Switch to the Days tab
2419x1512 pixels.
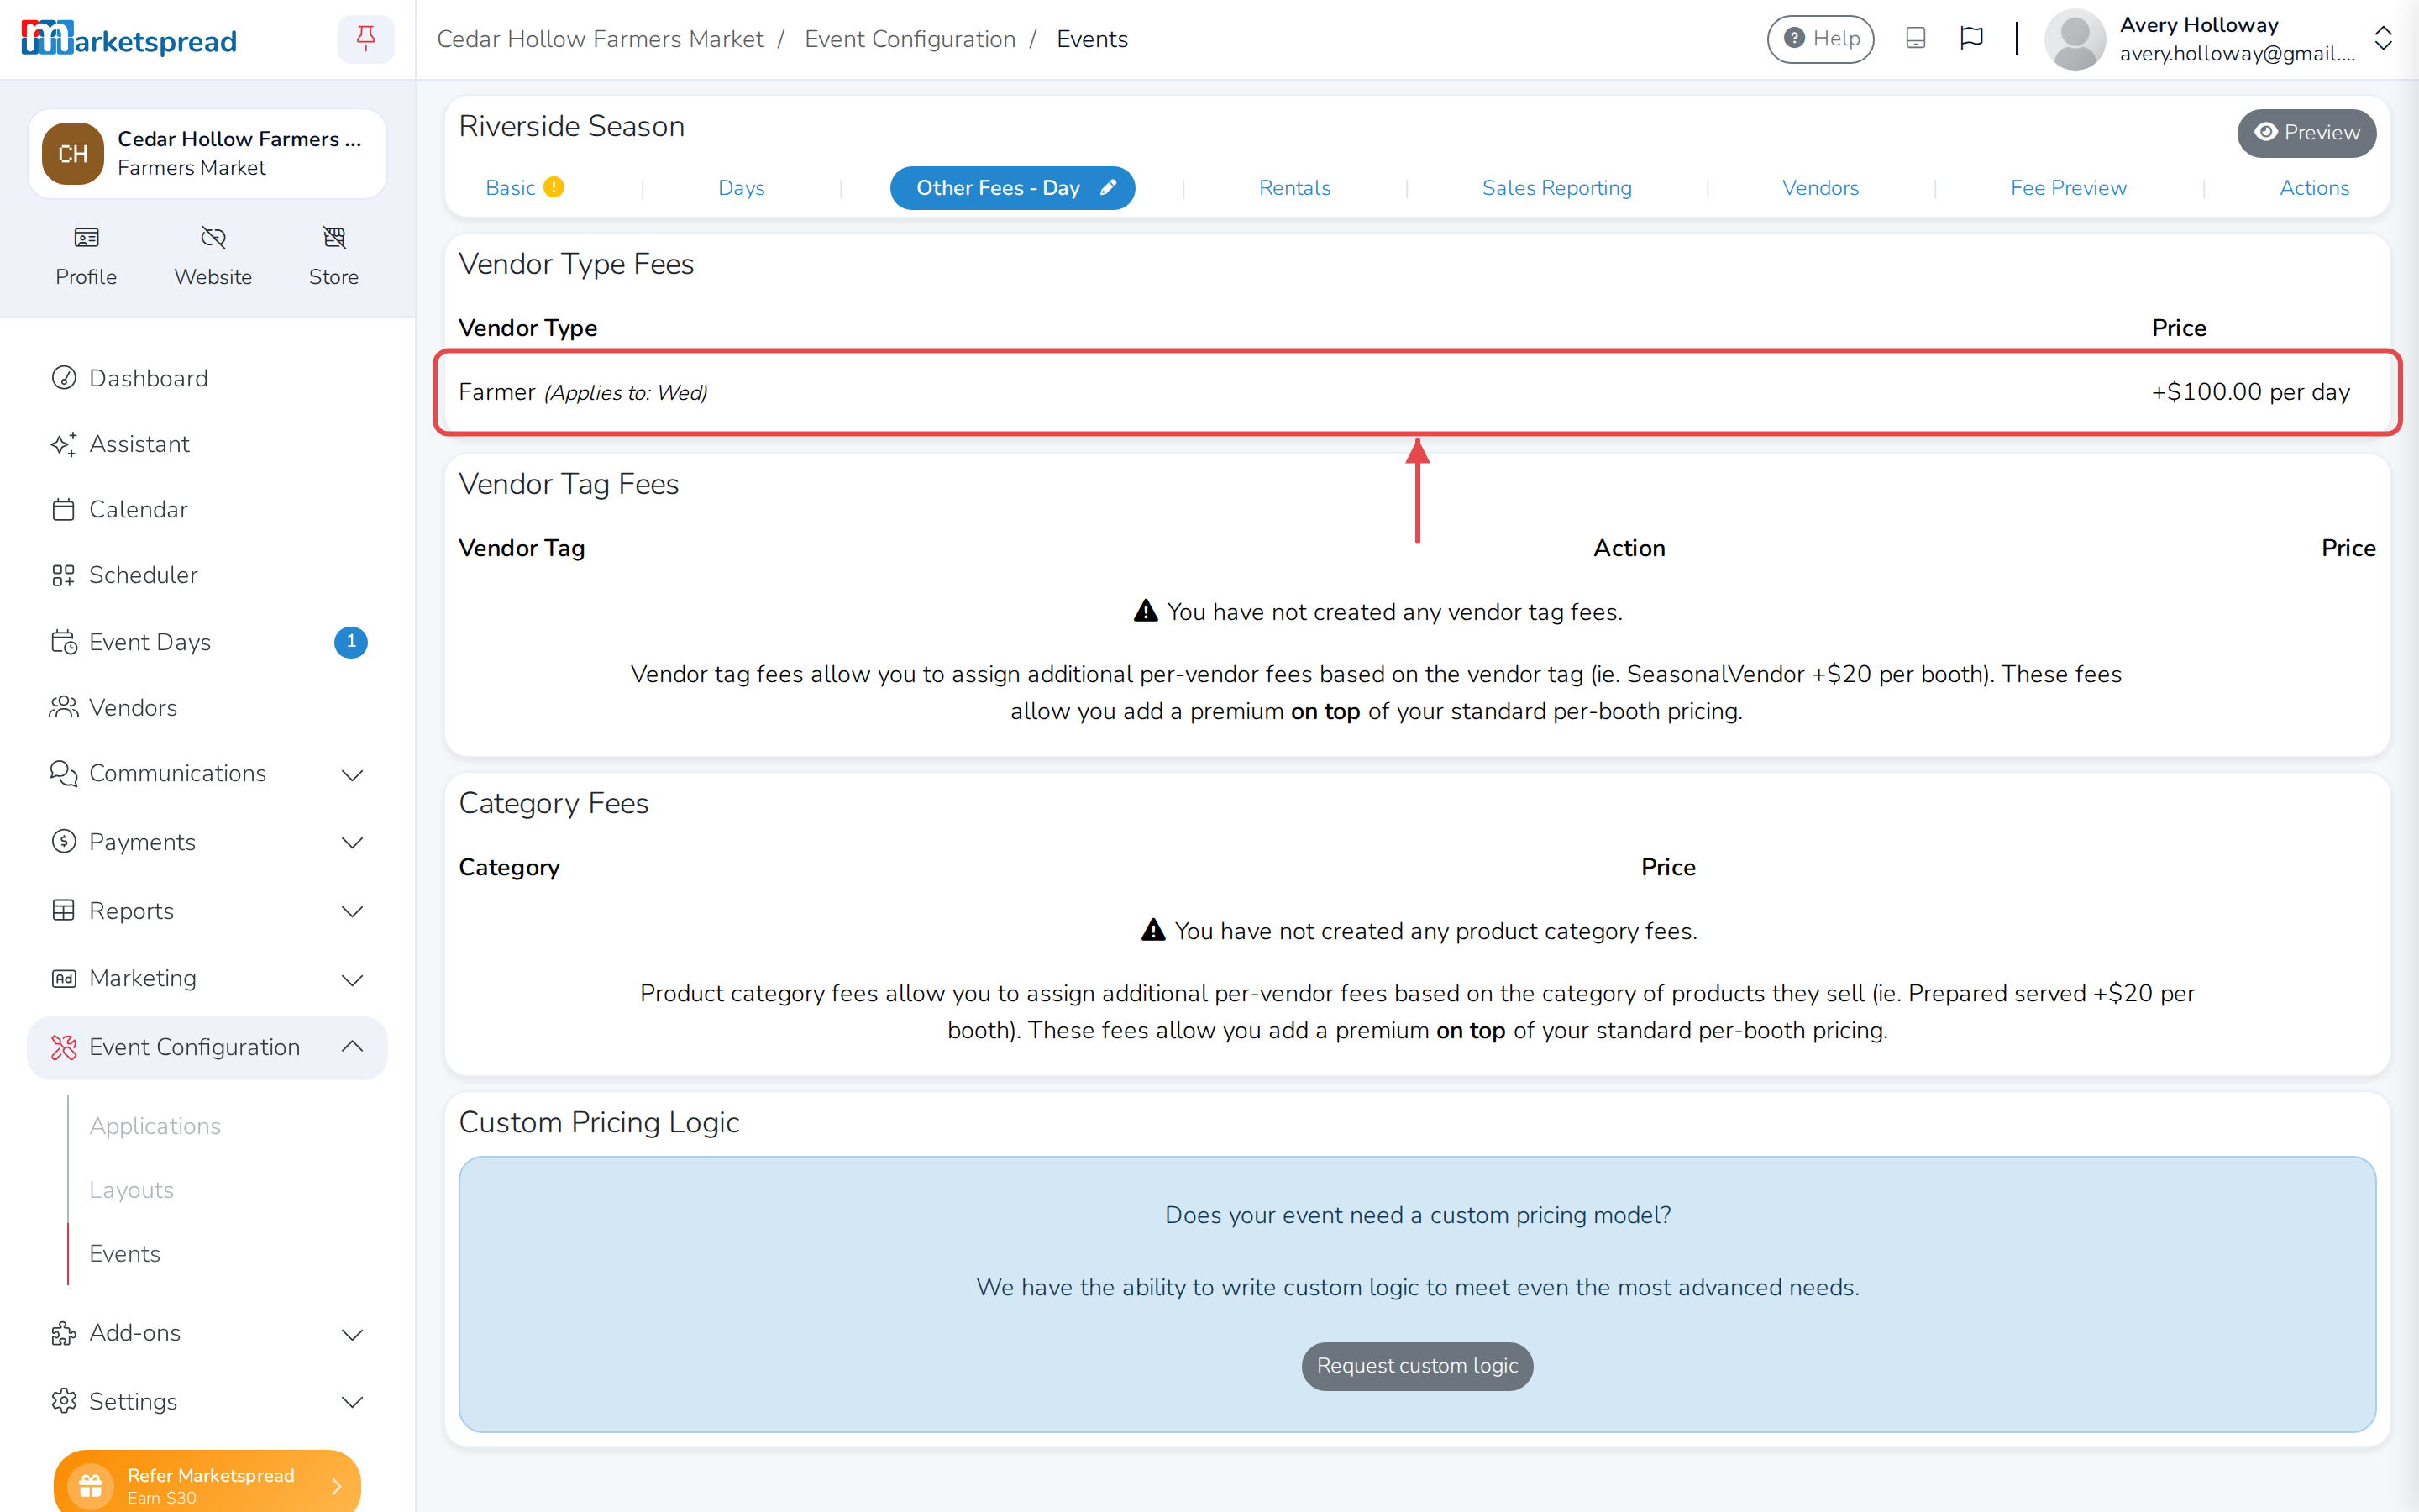point(741,188)
